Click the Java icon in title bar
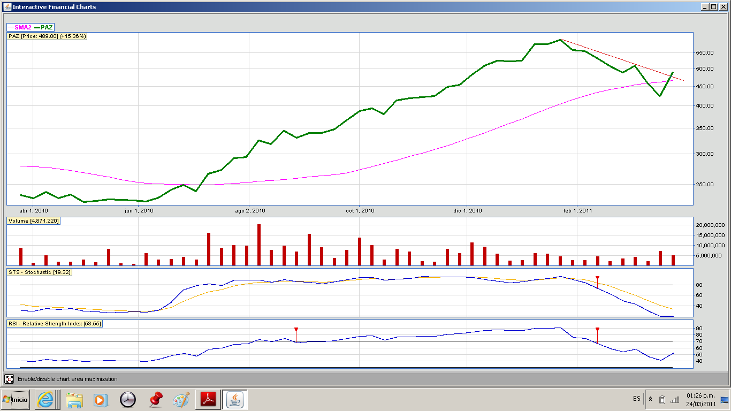This screenshot has height=411, width=731. click(7, 6)
